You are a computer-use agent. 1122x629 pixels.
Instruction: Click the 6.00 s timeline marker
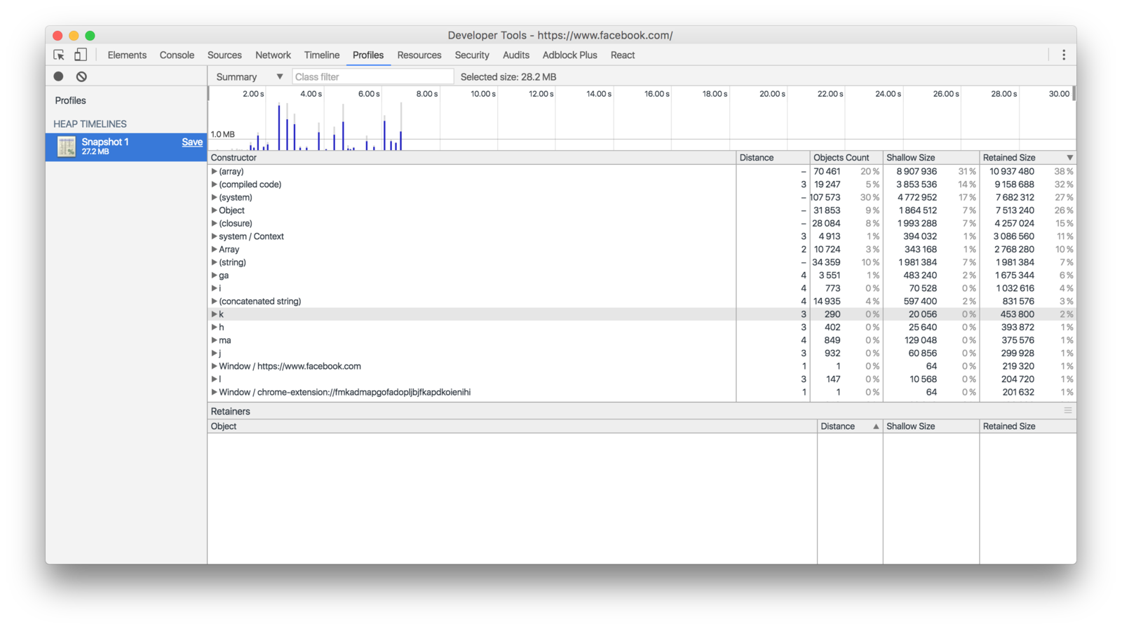[x=369, y=94]
